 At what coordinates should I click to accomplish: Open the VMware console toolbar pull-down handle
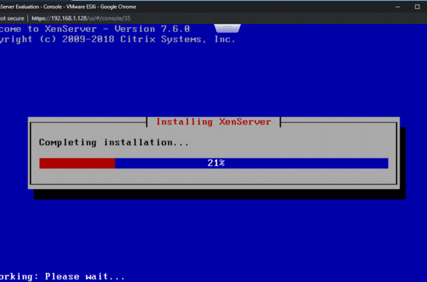[x=227, y=28]
